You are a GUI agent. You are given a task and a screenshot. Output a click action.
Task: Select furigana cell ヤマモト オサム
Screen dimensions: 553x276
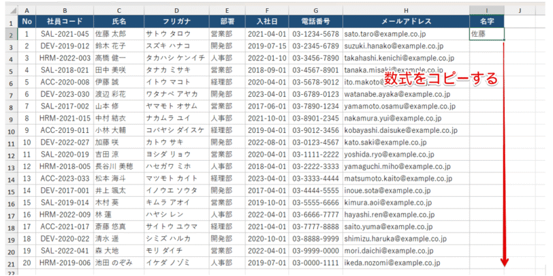176,106
